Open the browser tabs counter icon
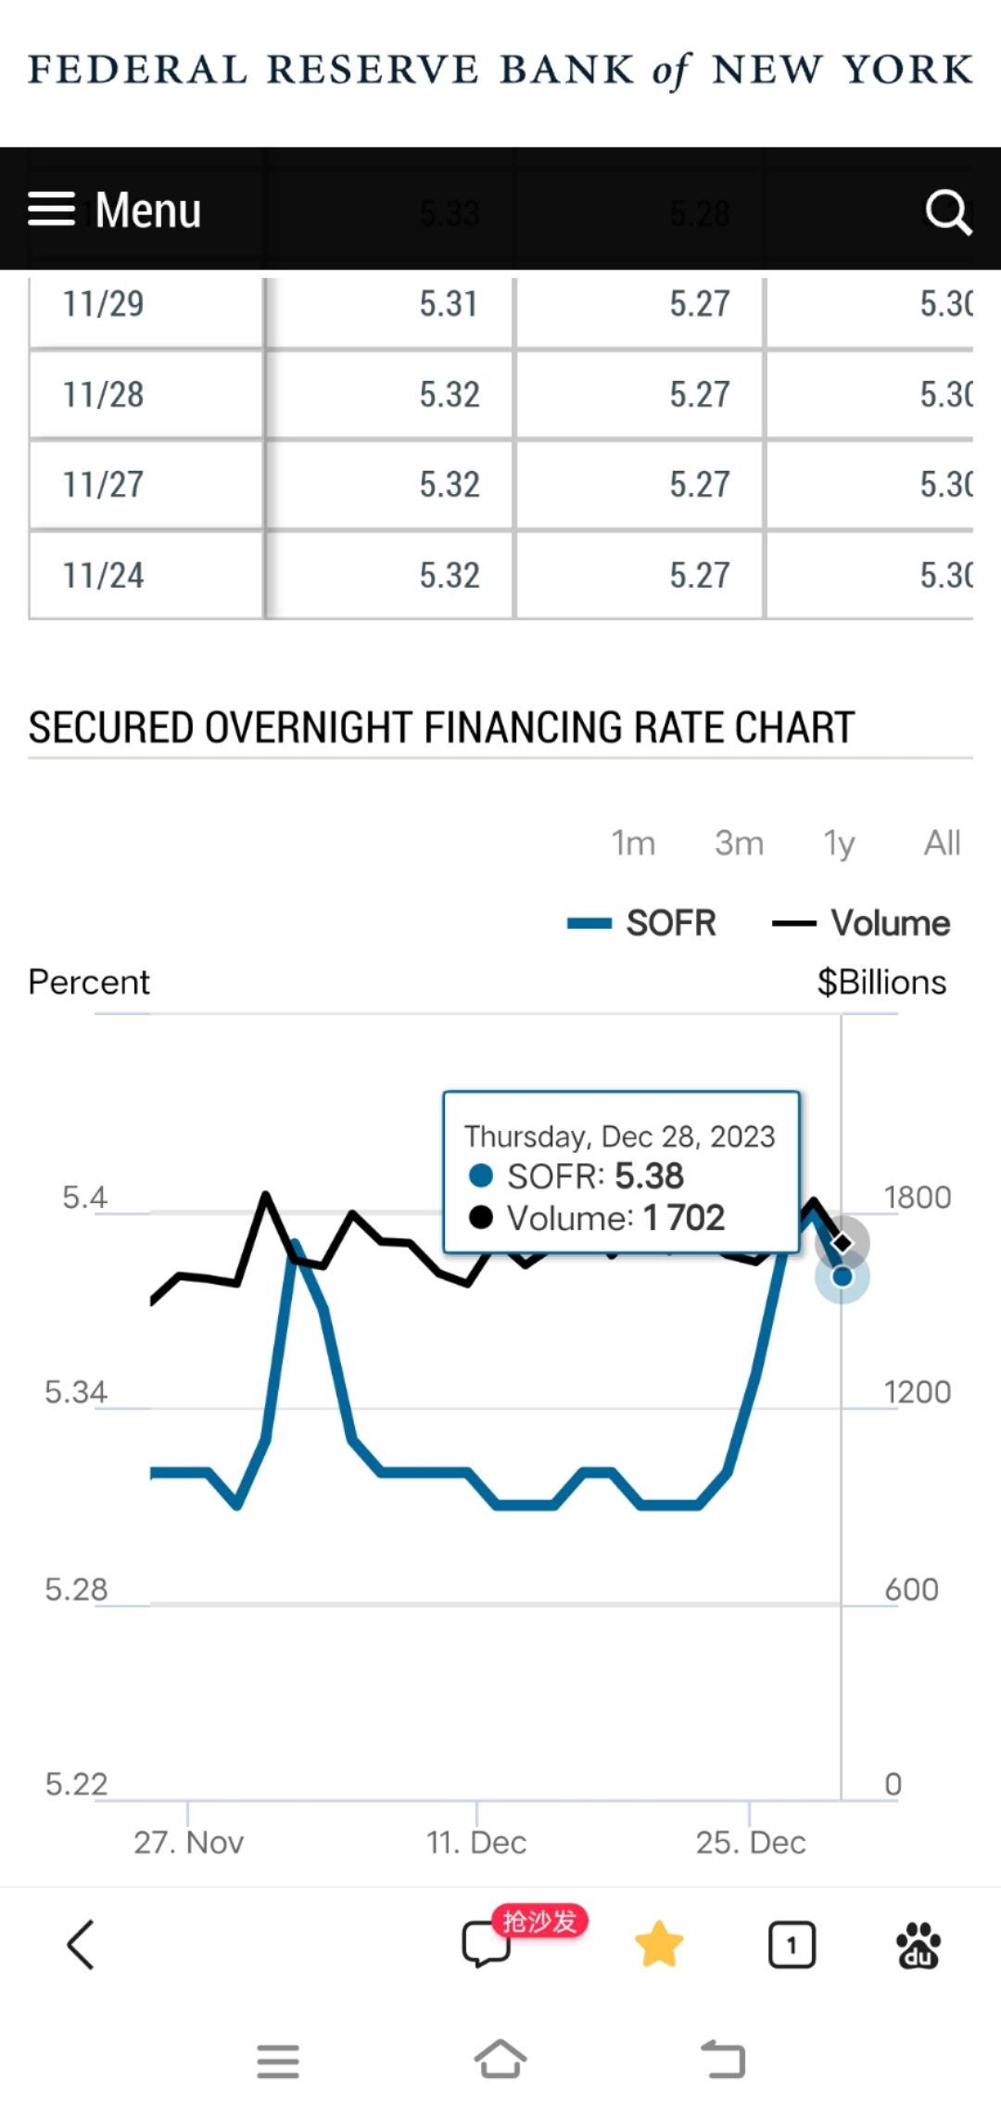This screenshot has height=2106, width=1001. 792,1945
